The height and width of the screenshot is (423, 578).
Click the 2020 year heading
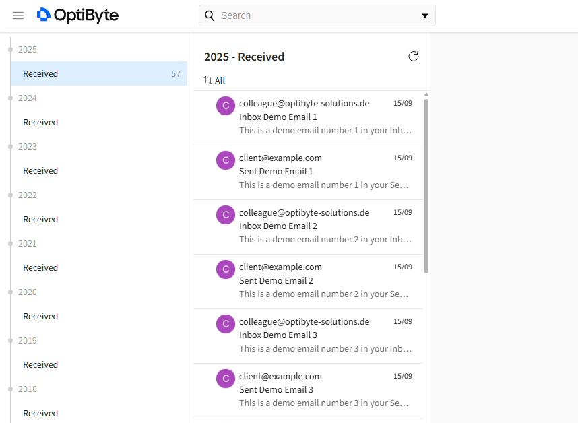tap(28, 292)
